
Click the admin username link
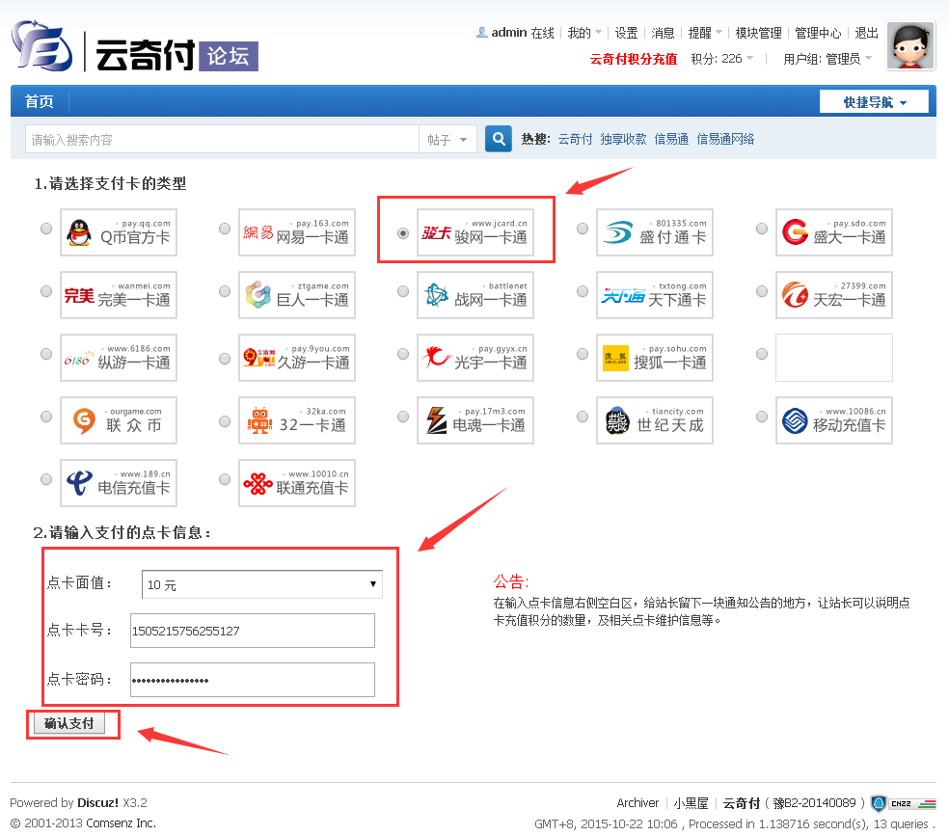[509, 33]
